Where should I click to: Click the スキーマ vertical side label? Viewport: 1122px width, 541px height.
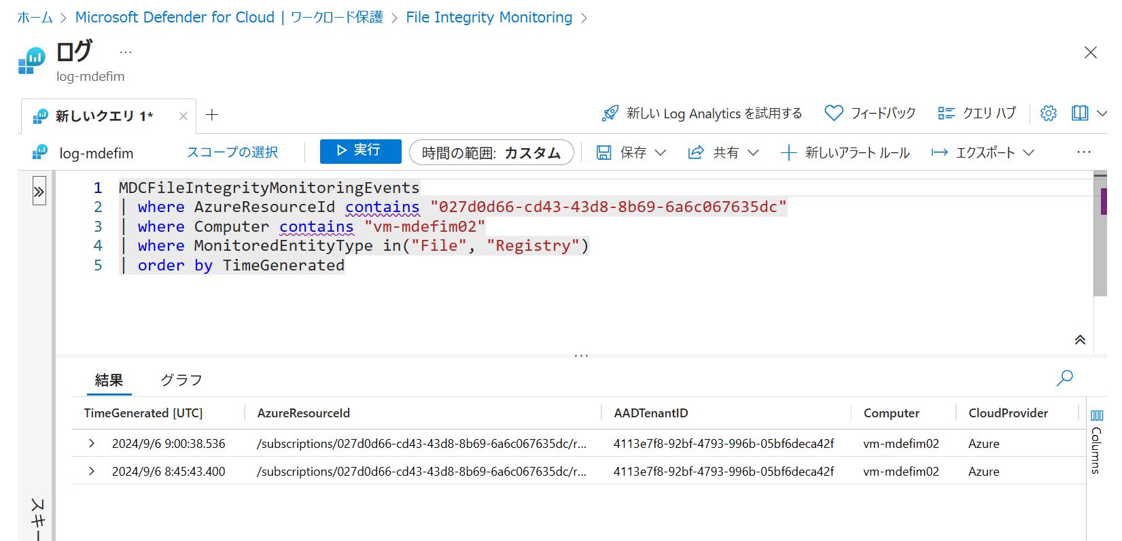38,520
